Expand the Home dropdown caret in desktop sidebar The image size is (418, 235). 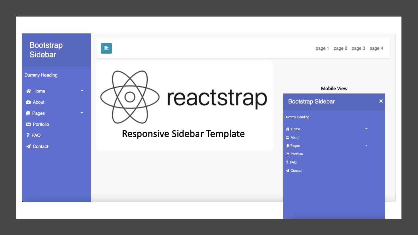[82, 91]
